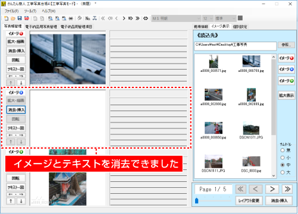Jump to last page with toolbar » icon
Screen dimensions: 298x214
[137, 18]
